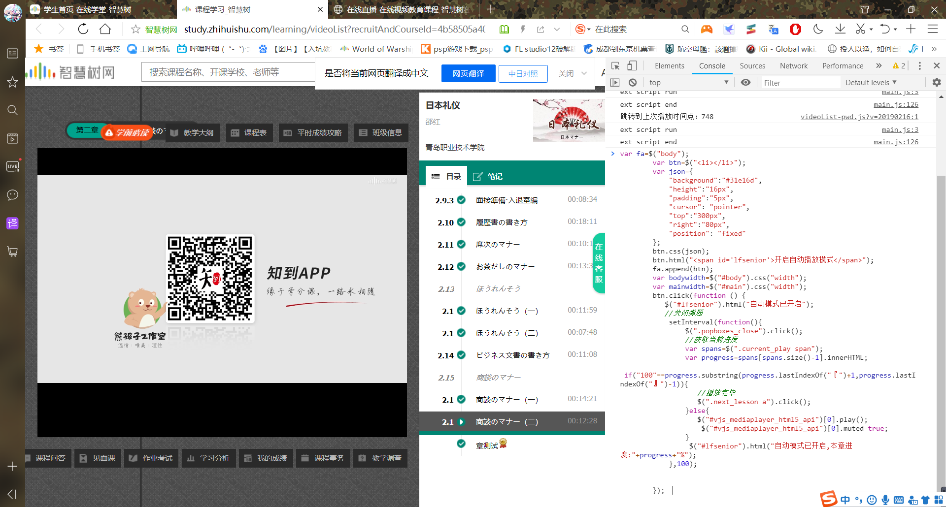Open the JavaScript context 'top' dropdown
Image resolution: width=946 pixels, height=507 pixels.
(x=688, y=82)
